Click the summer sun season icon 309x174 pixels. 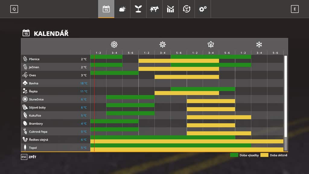[163, 45]
